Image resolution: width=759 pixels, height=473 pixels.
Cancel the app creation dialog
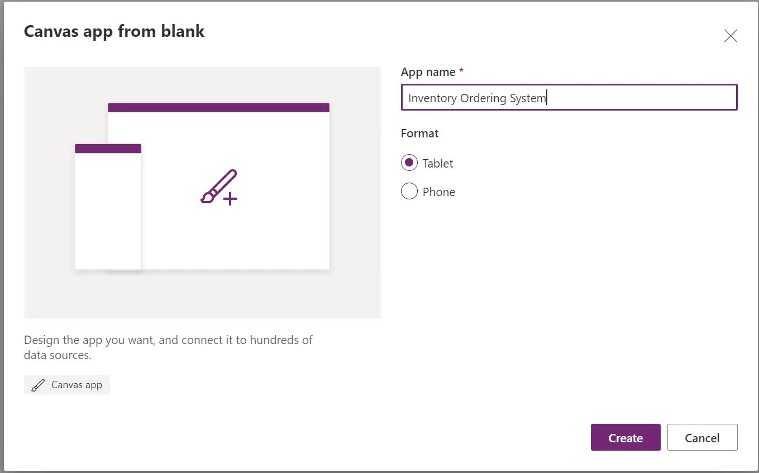(702, 438)
